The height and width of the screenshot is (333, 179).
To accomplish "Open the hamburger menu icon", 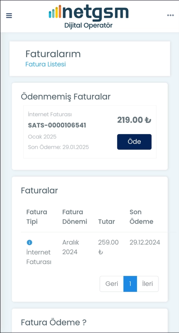I will pyautogui.click(x=9, y=16).
